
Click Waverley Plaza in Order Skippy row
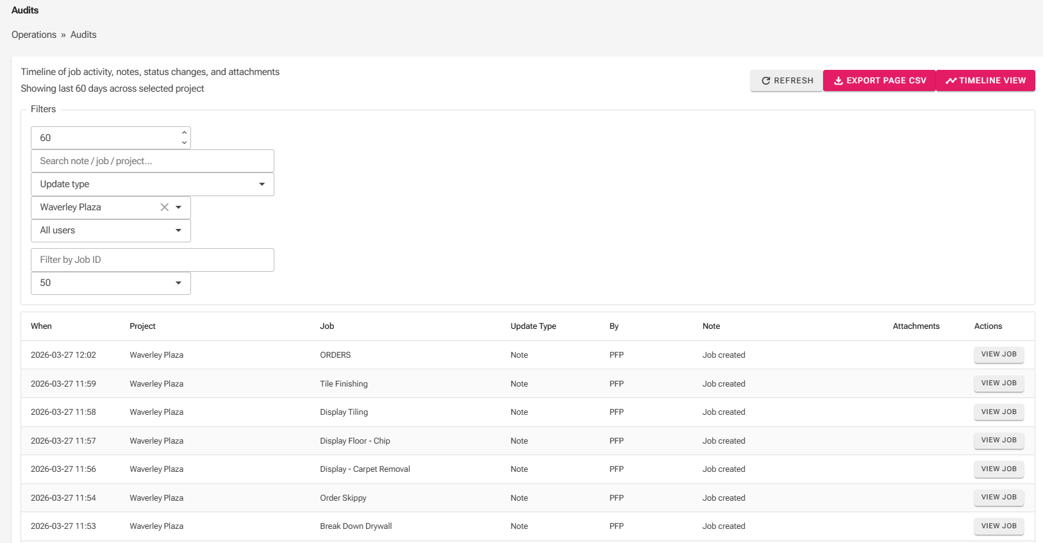click(x=156, y=498)
